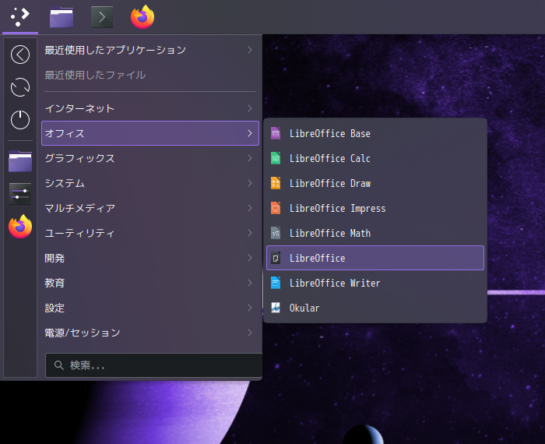
Task: Click the LibreOffice Writer icon
Action: click(x=276, y=283)
